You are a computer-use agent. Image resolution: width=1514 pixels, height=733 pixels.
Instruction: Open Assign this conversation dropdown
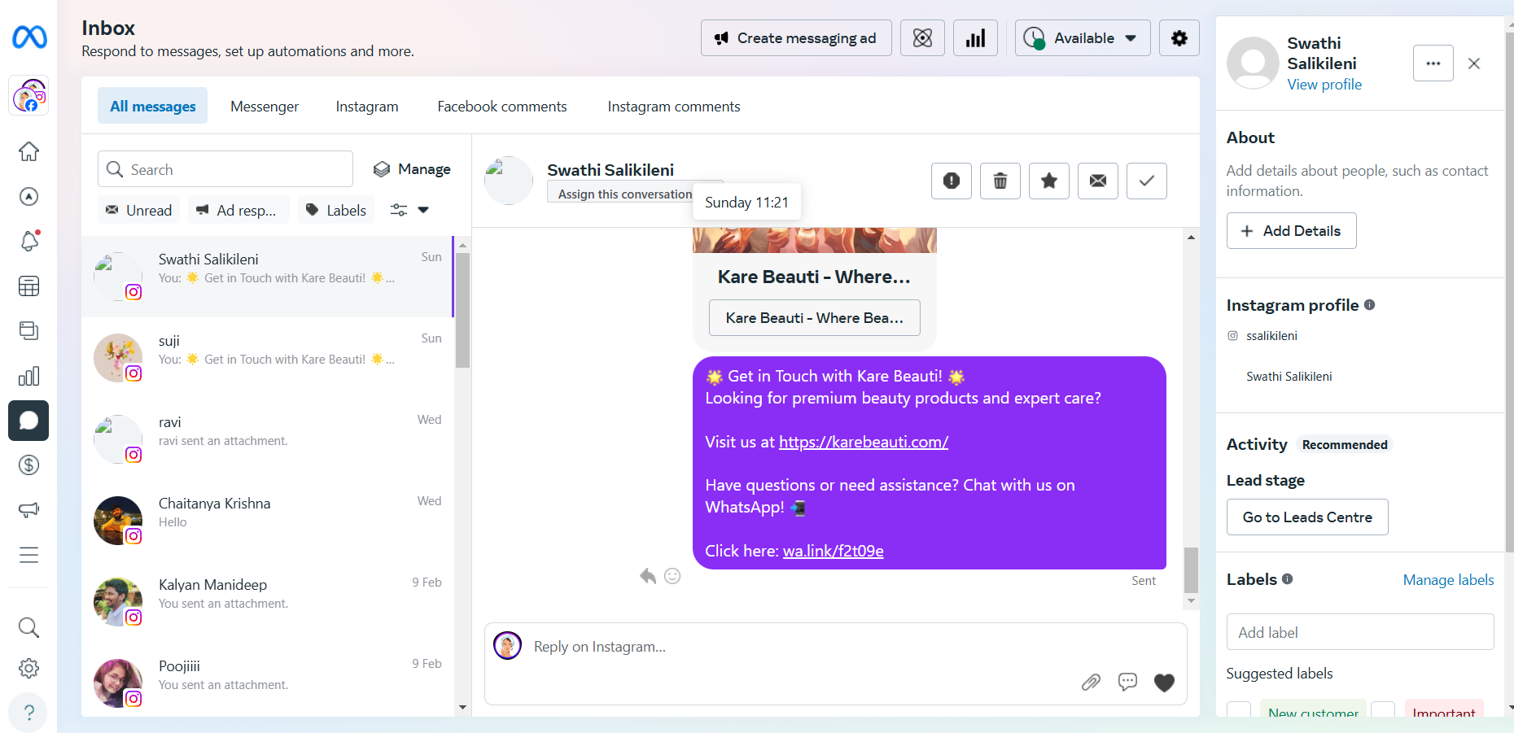[x=624, y=194]
